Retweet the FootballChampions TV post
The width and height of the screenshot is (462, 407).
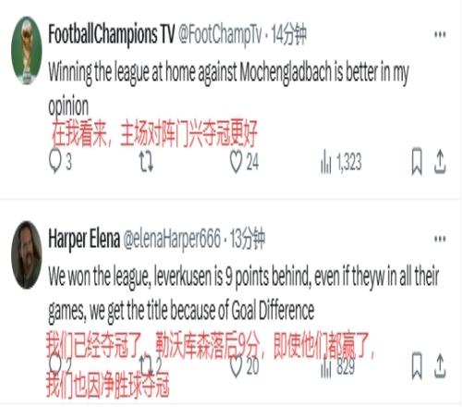click(x=146, y=161)
